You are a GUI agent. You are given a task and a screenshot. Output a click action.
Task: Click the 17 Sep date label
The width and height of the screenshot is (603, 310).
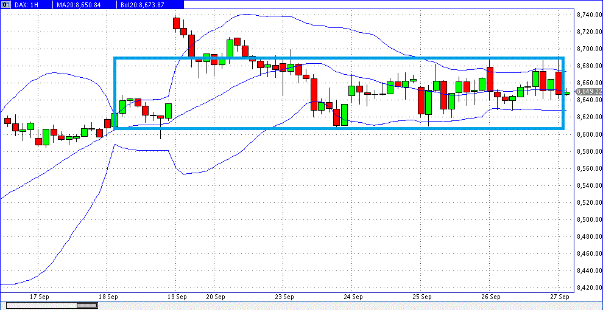pos(39,297)
